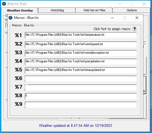Screen dimensions: 152x133
Task: Assign macro by clicking %8
Action: pyautogui.click(x=19, y=95)
